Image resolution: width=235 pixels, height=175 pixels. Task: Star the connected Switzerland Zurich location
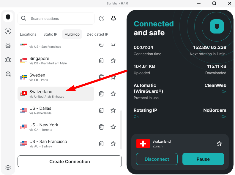click(219, 144)
